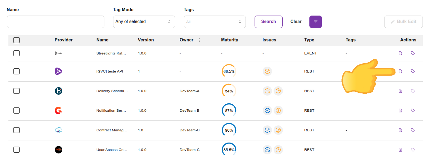The width and height of the screenshot is (430, 160).
Task: Toggle the purple filter button
Action: click(316, 22)
